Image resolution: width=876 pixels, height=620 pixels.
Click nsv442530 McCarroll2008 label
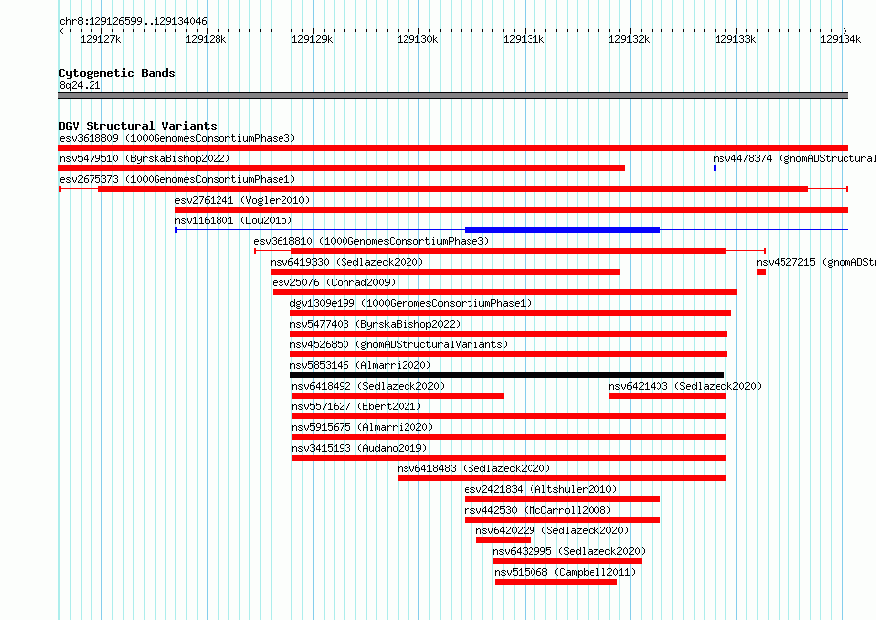537,510
